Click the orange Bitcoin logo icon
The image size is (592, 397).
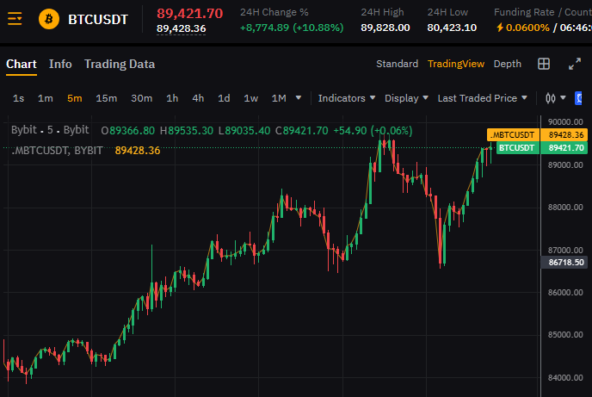49,18
